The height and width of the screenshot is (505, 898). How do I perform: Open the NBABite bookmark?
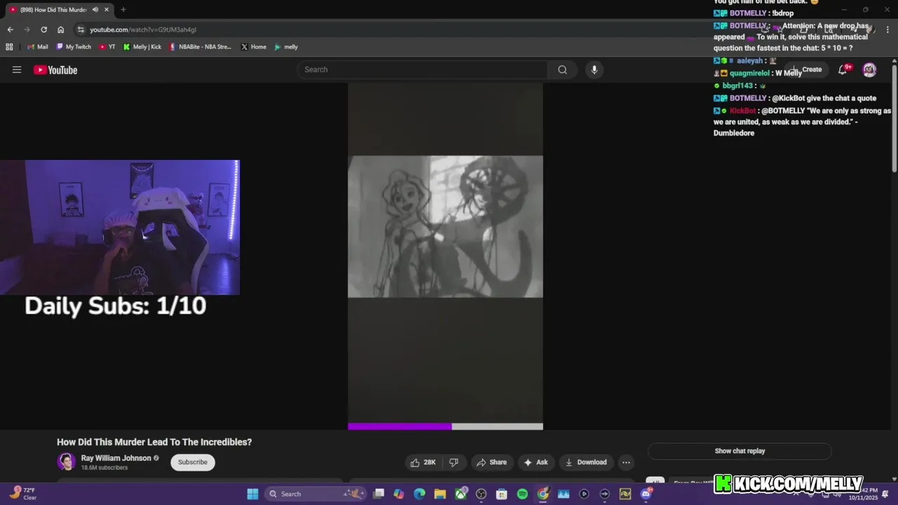200,47
